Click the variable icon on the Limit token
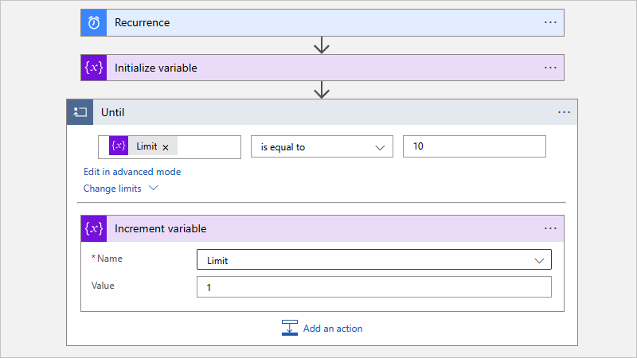 click(x=119, y=146)
